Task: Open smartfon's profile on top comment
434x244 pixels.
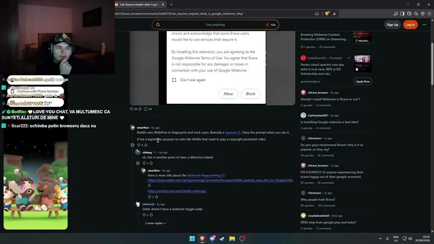Action: tap(143, 128)
